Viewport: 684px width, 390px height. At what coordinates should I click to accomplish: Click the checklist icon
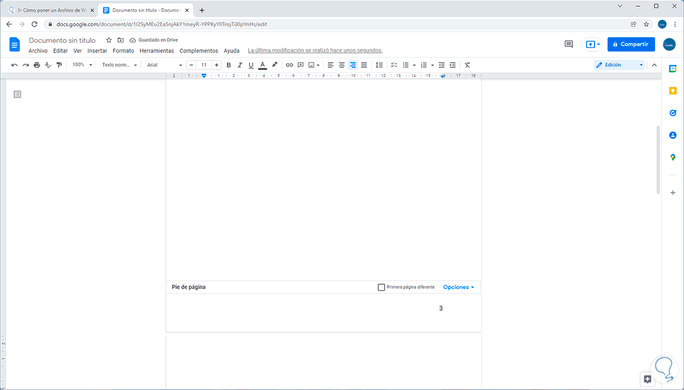(394, 65)
